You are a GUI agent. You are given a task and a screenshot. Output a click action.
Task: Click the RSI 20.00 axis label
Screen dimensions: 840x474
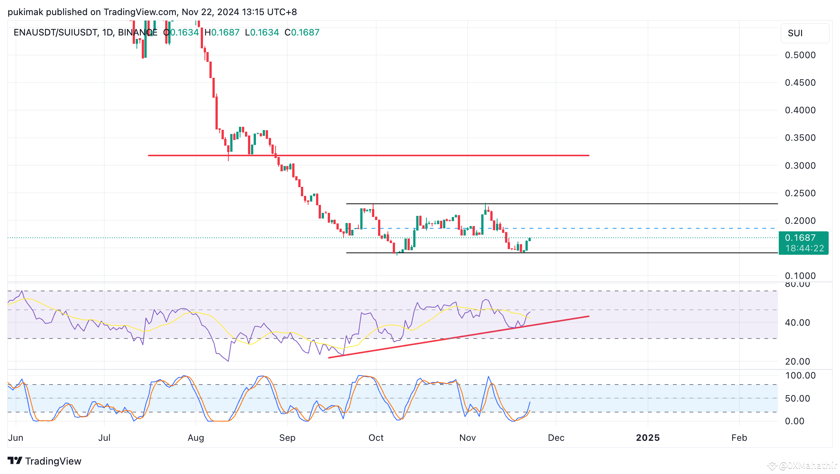pos(798,362)
